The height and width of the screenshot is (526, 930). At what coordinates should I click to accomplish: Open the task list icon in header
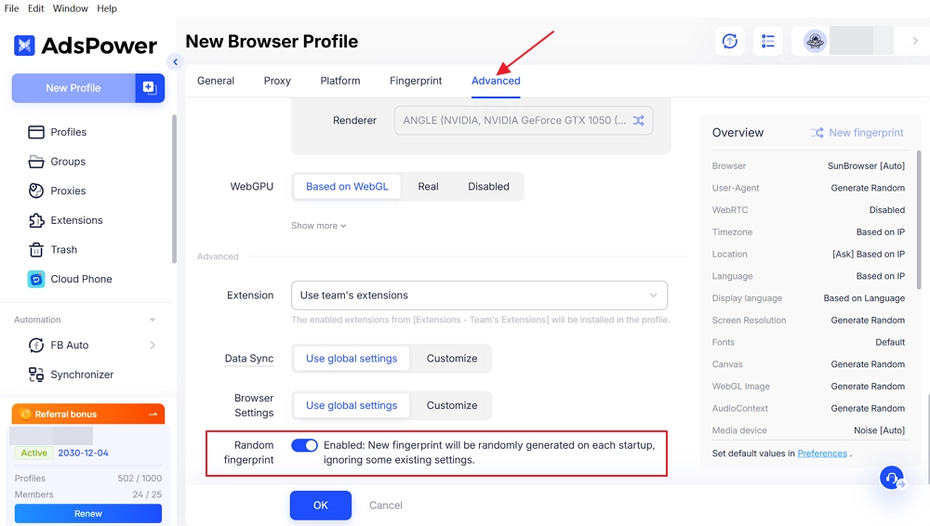tap(768, 41)
